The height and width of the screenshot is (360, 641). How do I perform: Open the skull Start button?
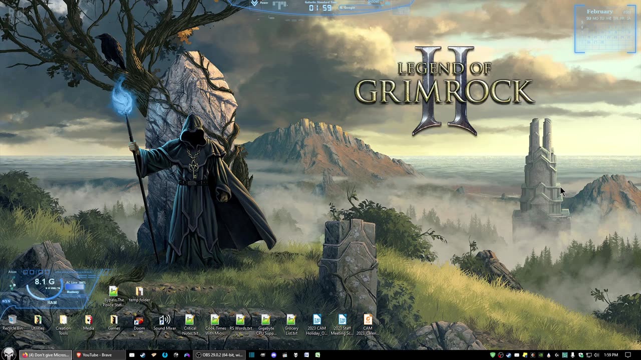tap(9, 354)
